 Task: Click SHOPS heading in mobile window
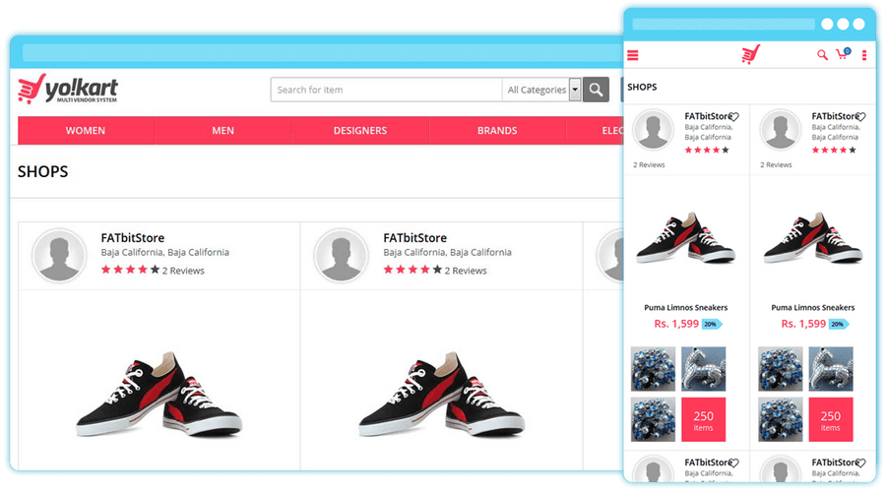(x=642, y=87)
